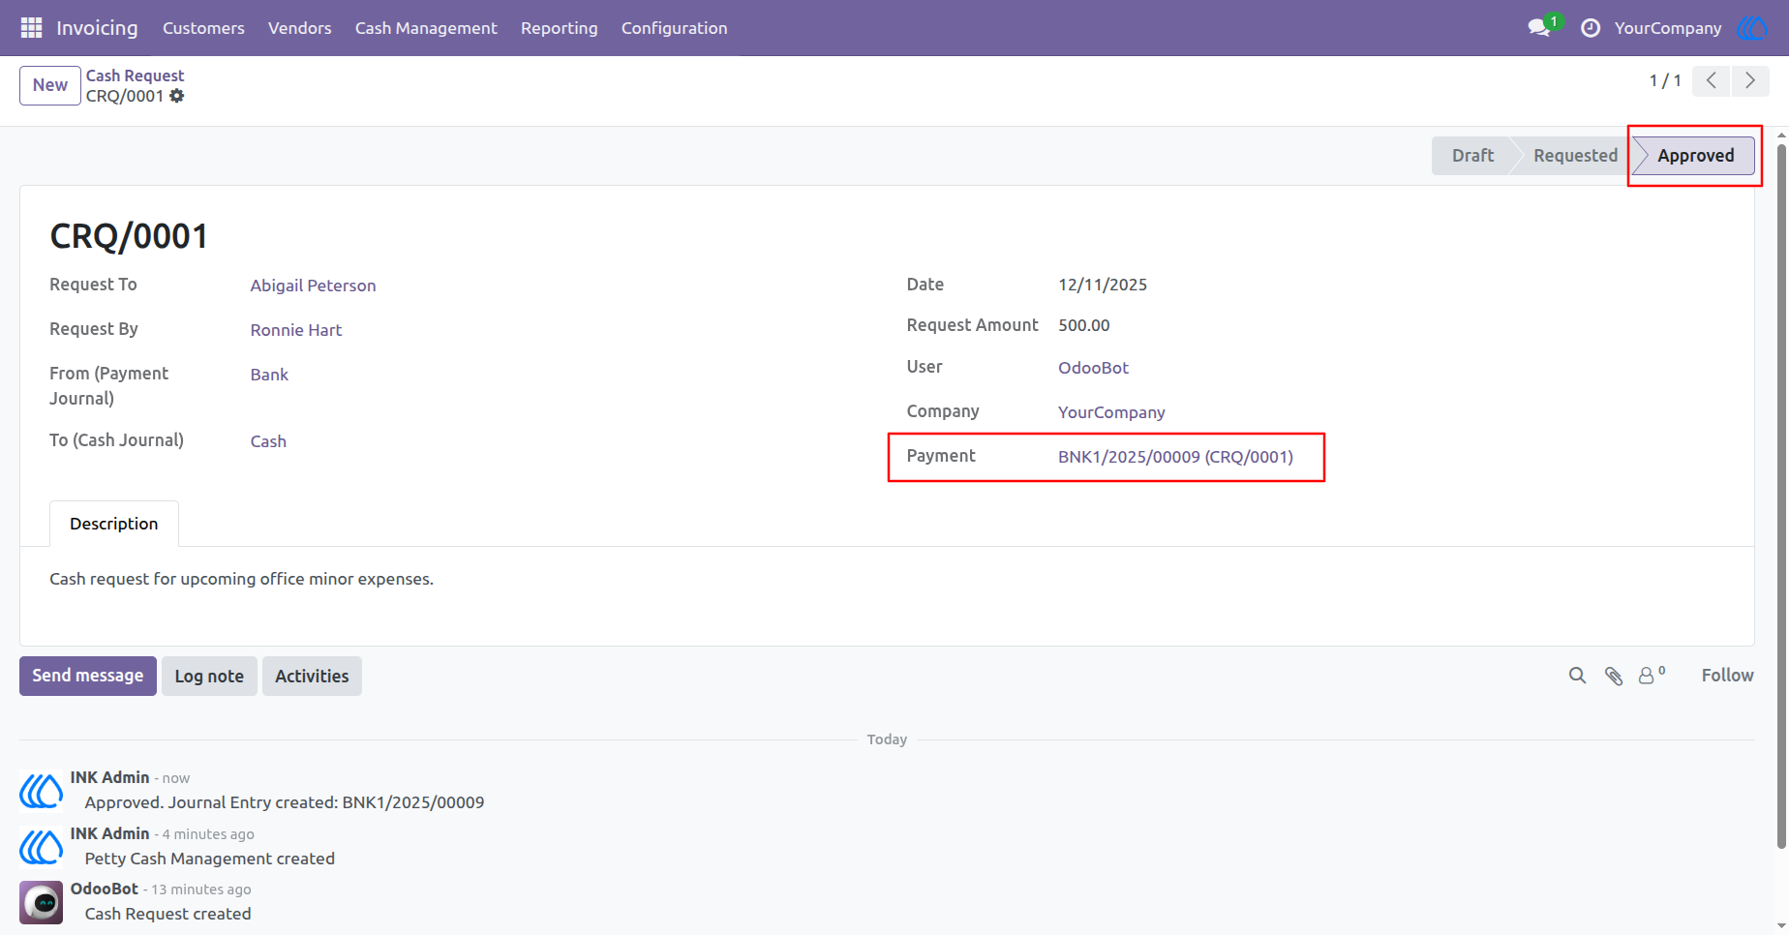This screenshot has width=1789, height=935.
Task: Click the Invoicing app title
Action: (97, 28)
